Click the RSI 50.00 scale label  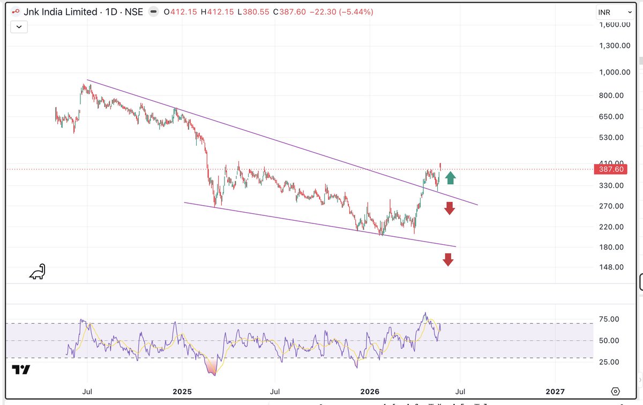(608, 341)
